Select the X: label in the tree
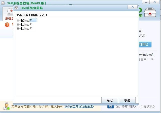The width and height of the screenshot is (161, 113). pos(31,24)
